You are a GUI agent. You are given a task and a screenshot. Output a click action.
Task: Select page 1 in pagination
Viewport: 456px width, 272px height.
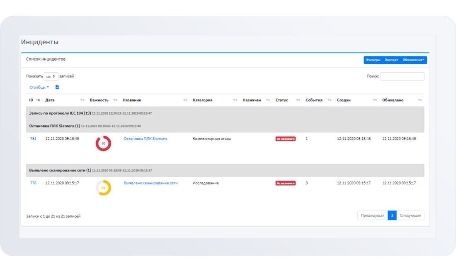[392, 215]
